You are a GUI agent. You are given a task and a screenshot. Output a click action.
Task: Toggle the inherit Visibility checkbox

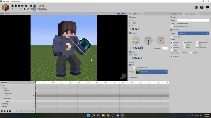point(172,48)
